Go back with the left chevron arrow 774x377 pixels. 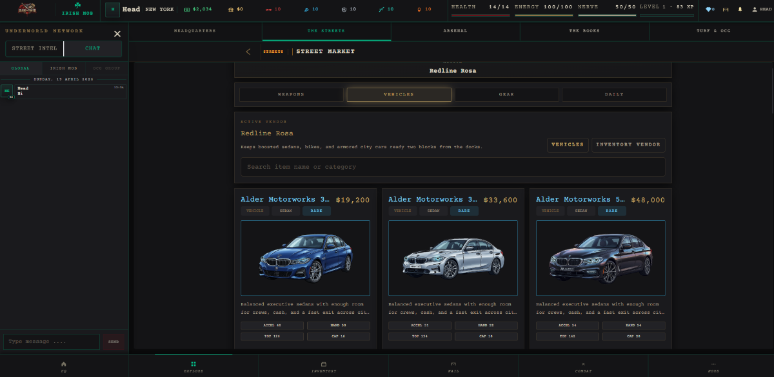[248, 52]
